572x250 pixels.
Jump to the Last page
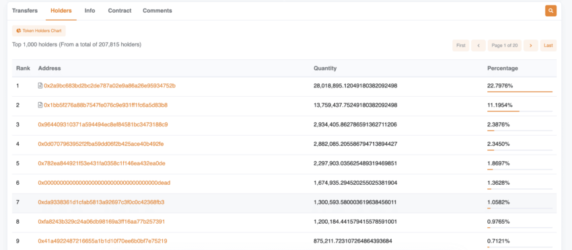point(548,46)
